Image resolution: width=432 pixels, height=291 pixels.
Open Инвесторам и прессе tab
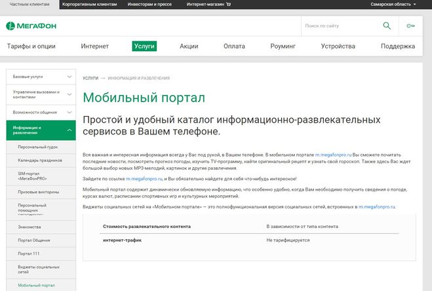(x=149, y=4)
